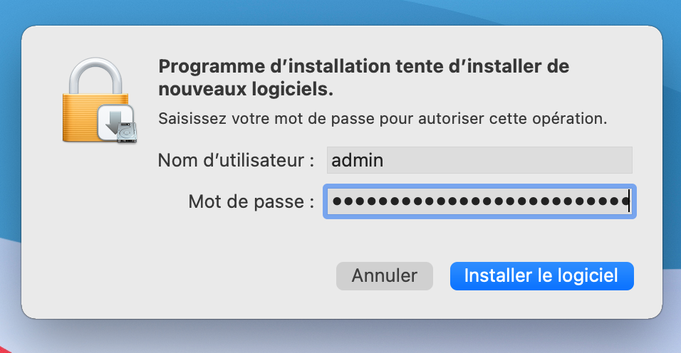
Task: Focus the Nom d'utilisateur text field
Action: [x=479, y=160]
